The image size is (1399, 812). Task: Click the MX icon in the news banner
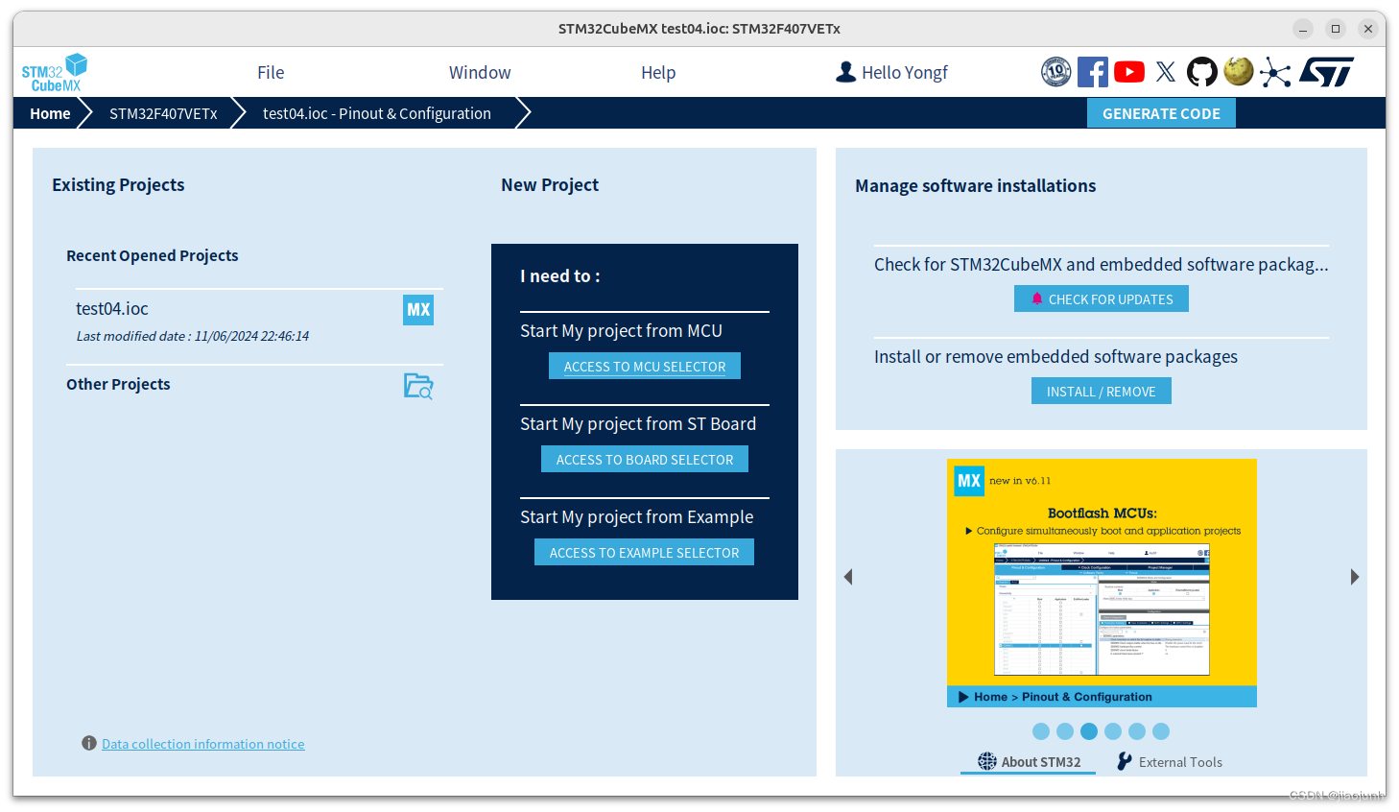pyautogui.click(x=969, y=481)
